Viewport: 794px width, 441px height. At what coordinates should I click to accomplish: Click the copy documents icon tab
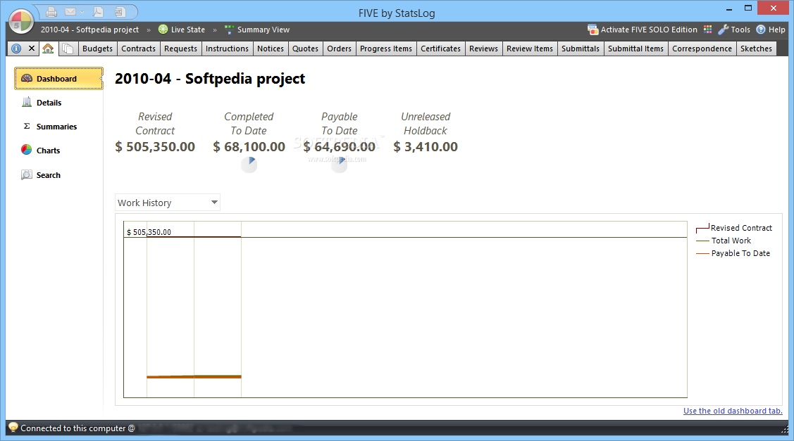pyautogui.click(x=68, y=49)
